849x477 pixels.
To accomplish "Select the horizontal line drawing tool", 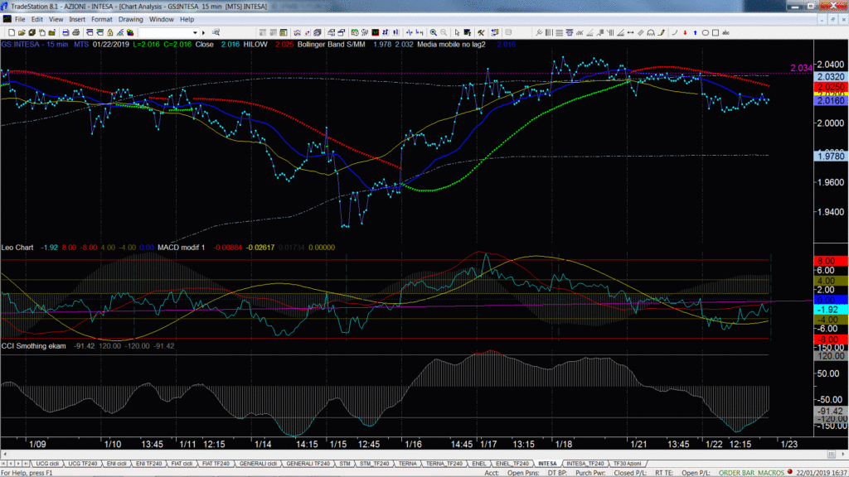I will pos(559,32).
